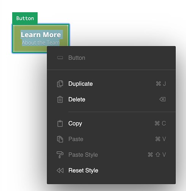The width and height of the screenshot is (186, 191).
Task: Click the ⌘ V shortcut beside Paste
Action: pos(160,139)
